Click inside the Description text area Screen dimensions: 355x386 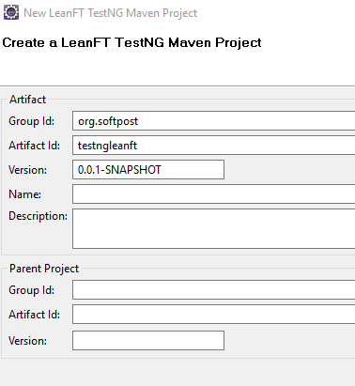(214, 229)
